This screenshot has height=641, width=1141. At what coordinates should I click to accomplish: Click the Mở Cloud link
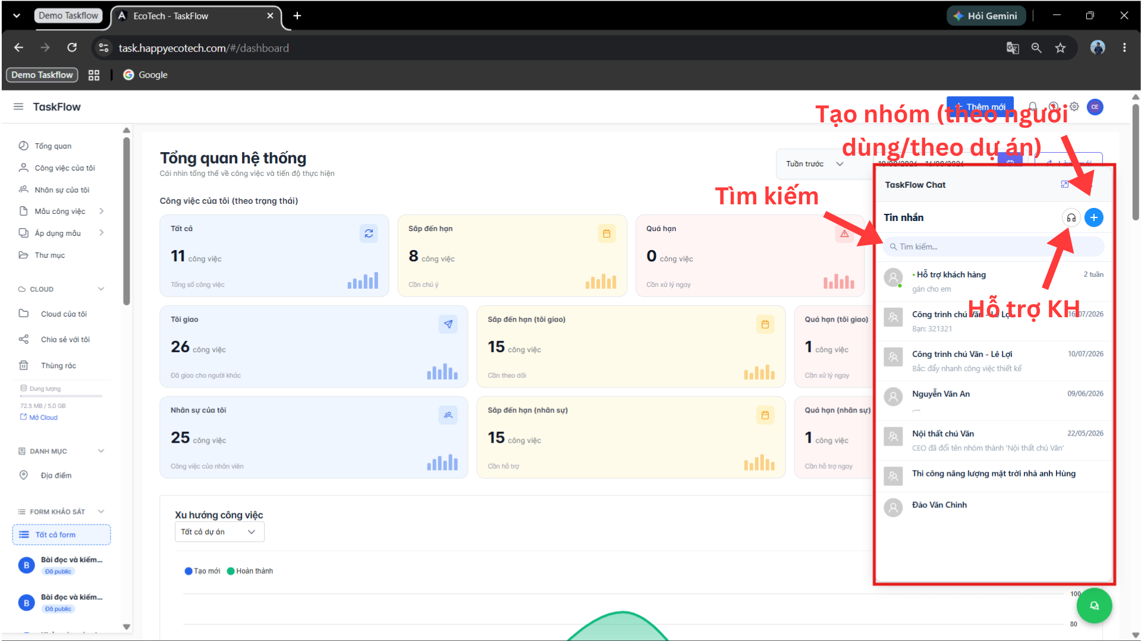[x=39, y=418]
